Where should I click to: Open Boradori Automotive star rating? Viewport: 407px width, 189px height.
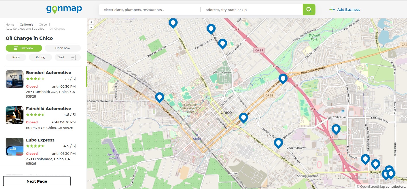click(35, 79)
